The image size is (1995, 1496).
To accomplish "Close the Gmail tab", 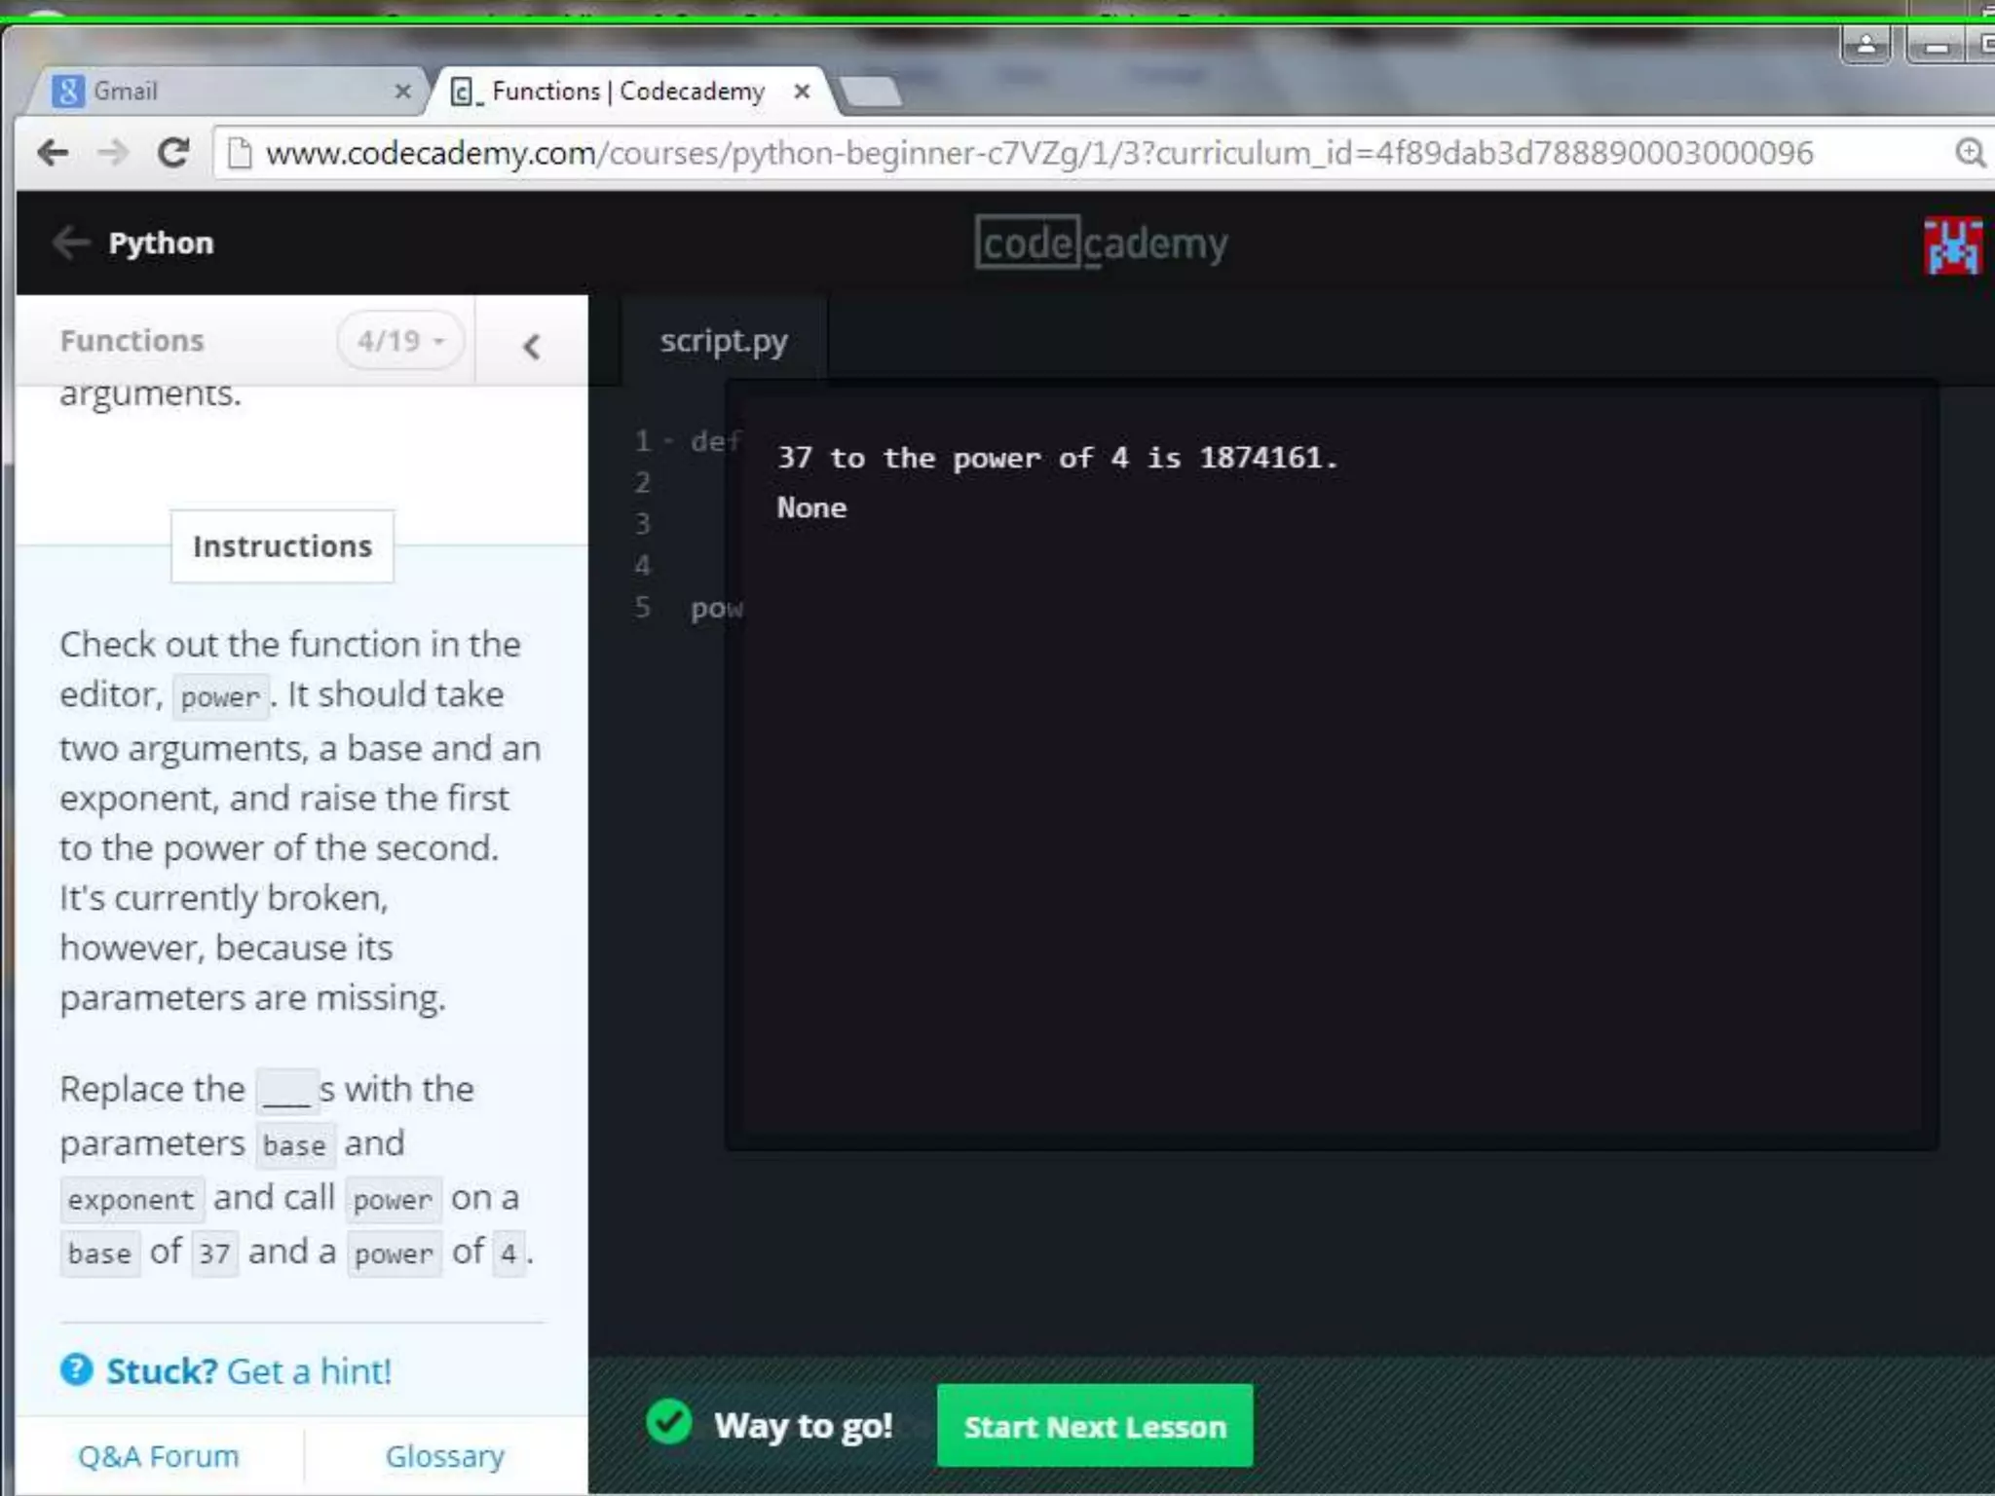I will point(402,92).
